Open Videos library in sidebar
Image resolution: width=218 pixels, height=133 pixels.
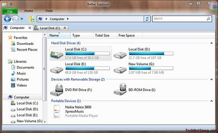(22, 85)
